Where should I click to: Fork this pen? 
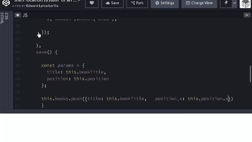point(137,3)
